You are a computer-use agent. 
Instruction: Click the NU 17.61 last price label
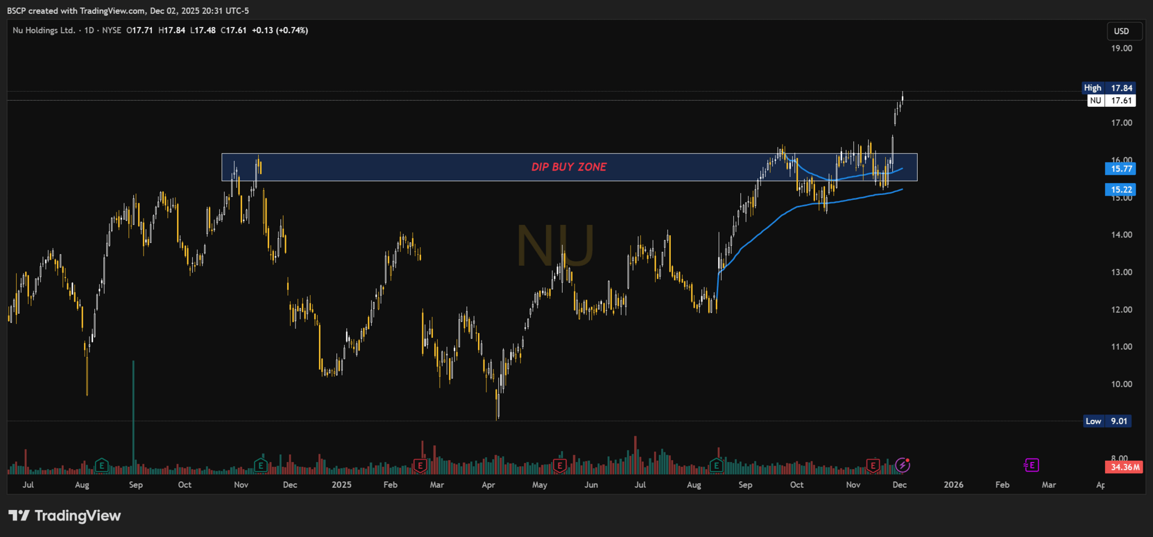coord(1111,100)
